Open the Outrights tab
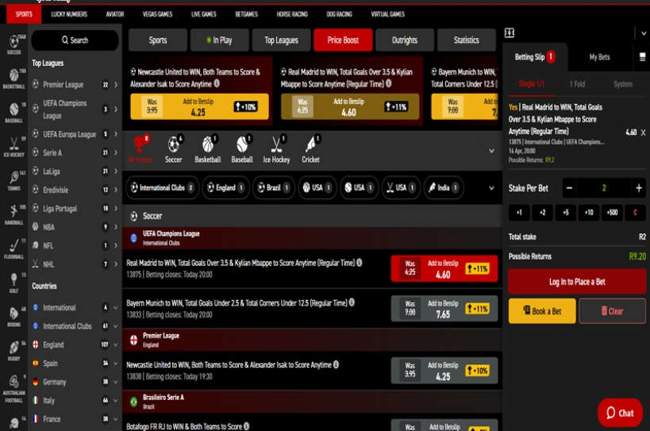The height and width of the screenshot is (431, 650). (x=405, y=40)
